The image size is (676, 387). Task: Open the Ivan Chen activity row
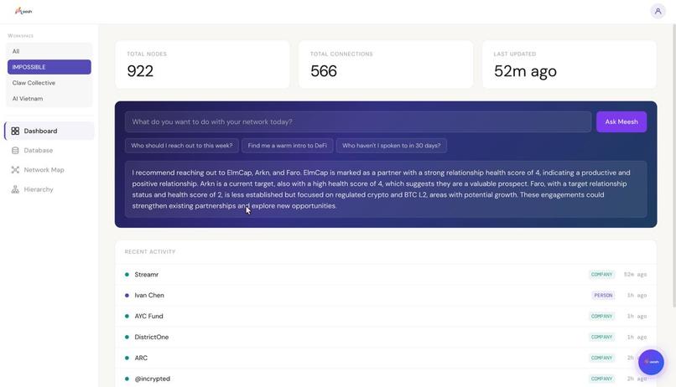click(x=386, y=296)
